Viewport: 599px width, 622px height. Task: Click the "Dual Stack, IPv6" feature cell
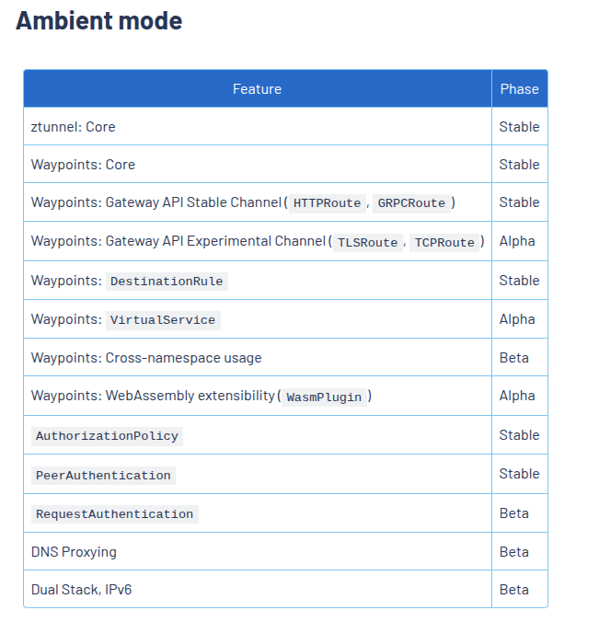click(x=257, y=590)
